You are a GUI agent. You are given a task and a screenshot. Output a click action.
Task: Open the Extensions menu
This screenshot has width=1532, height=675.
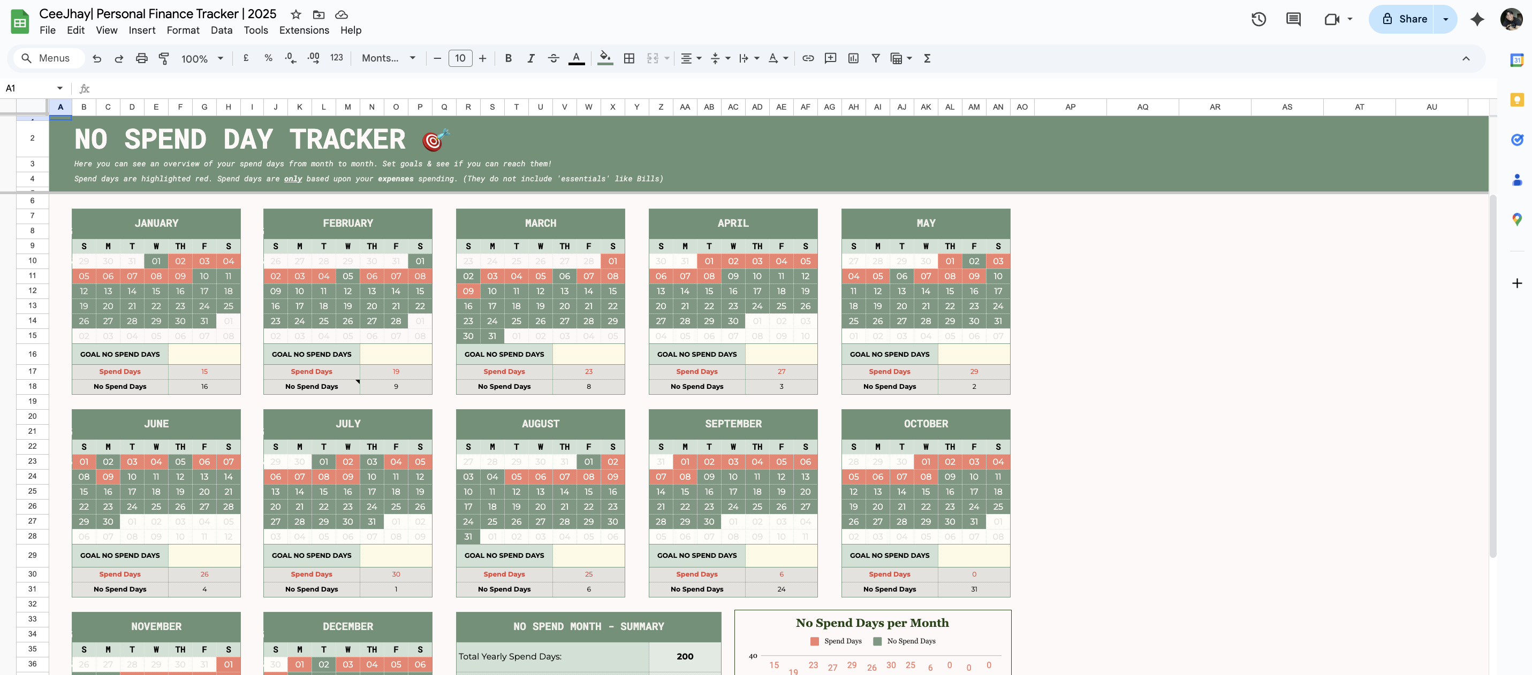click(304, 30)
